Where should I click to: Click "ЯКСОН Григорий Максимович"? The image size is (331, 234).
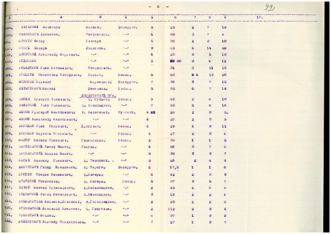(x=47, y=112)
